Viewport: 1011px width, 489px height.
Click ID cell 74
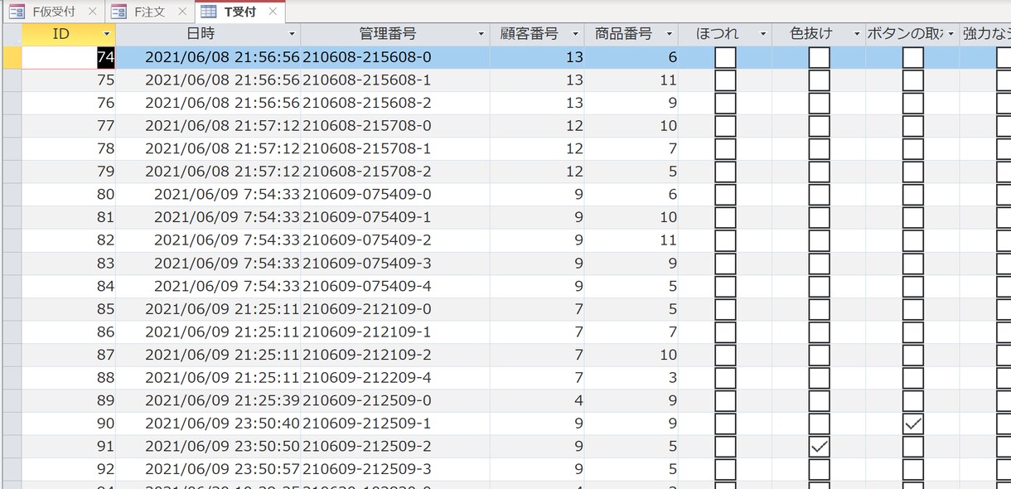[x=68, y=57]
